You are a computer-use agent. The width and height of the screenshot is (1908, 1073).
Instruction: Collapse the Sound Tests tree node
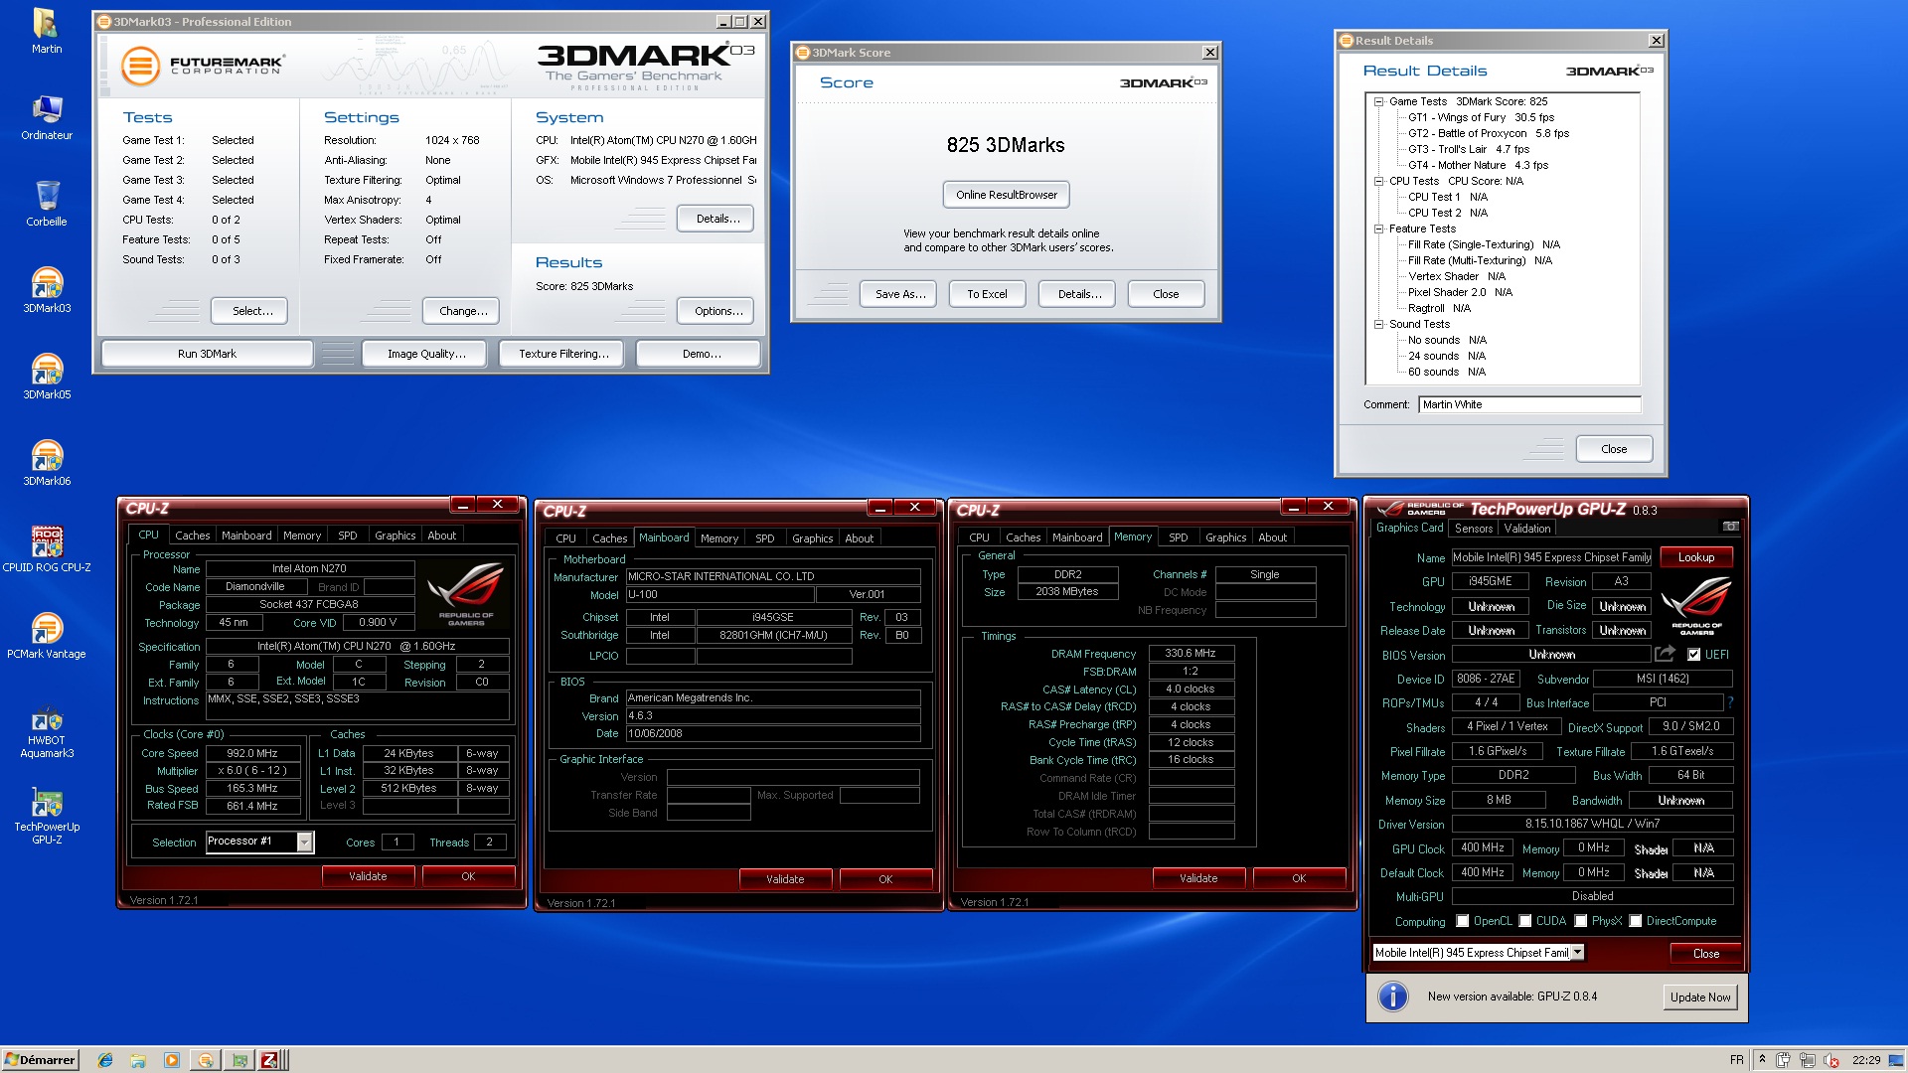[x=1378, y=324]
